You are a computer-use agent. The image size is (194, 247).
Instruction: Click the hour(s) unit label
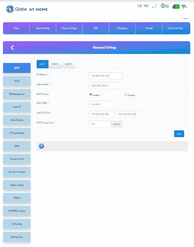(x=117, y=124)
